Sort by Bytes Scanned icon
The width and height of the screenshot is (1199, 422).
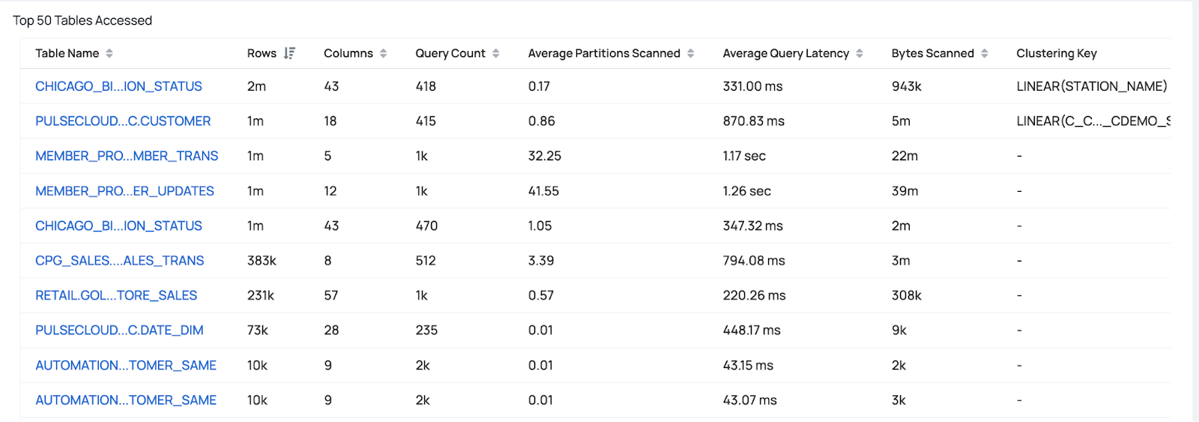tap(985, 53)
